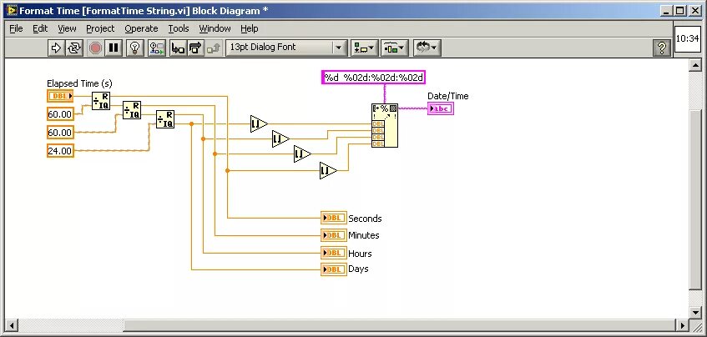
Task: Click Step Into toolbar button
Action: 178,48
